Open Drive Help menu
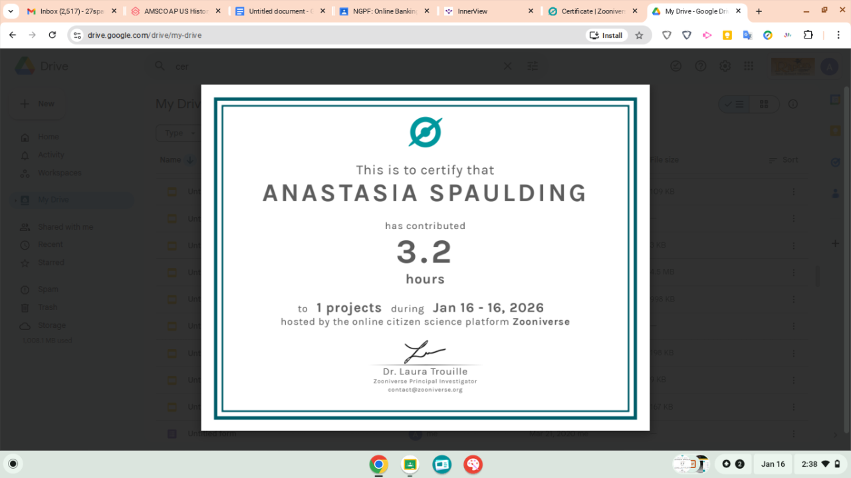Image resolution: width=851 pixels, height=478 pixels. (x=701, y=66)
